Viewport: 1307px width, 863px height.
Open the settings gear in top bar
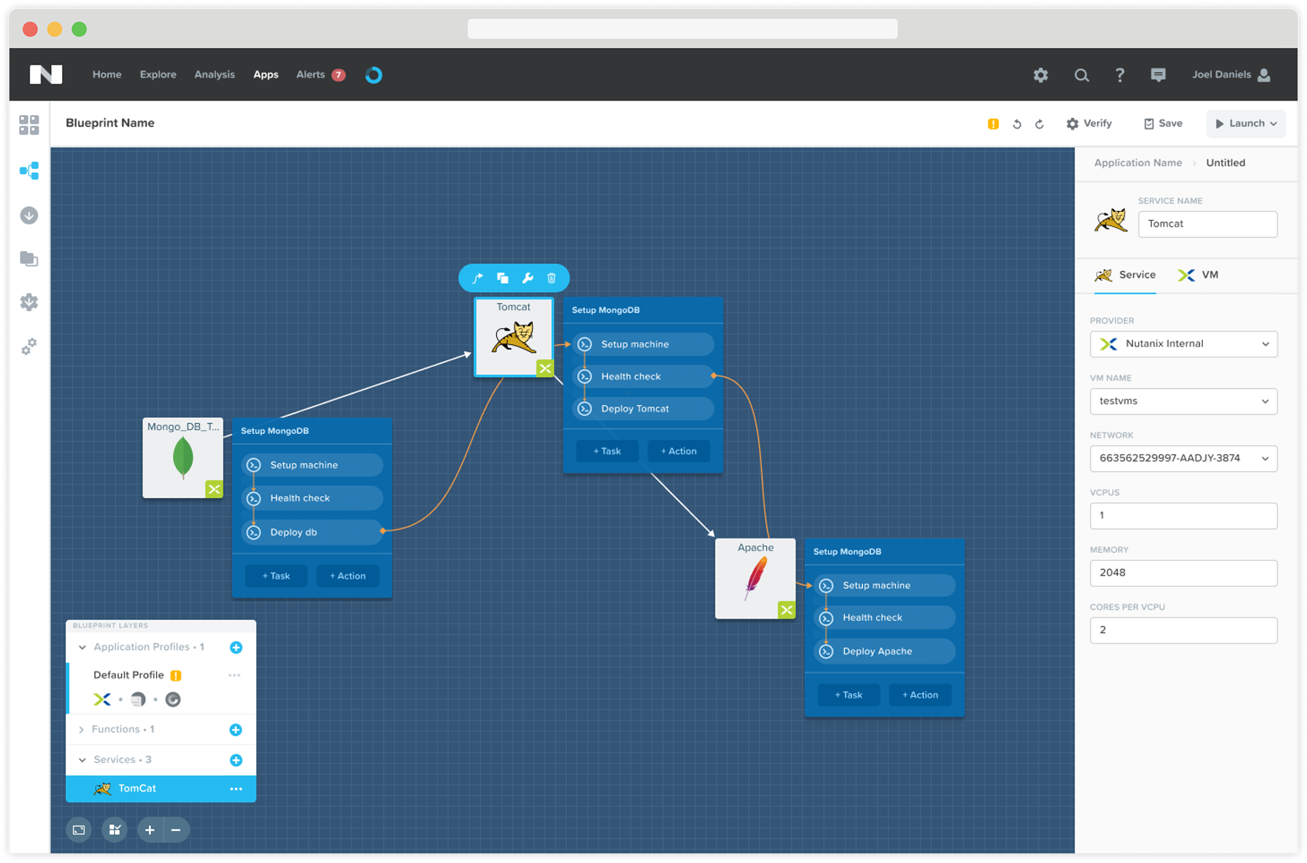tap(1040, 75)
